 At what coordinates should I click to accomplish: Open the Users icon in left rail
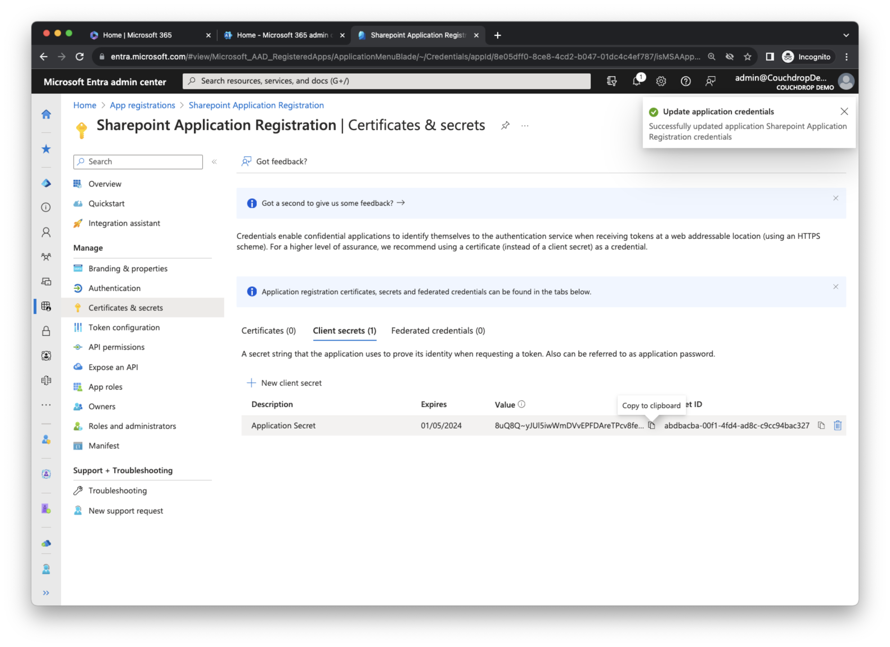(46, 232)
